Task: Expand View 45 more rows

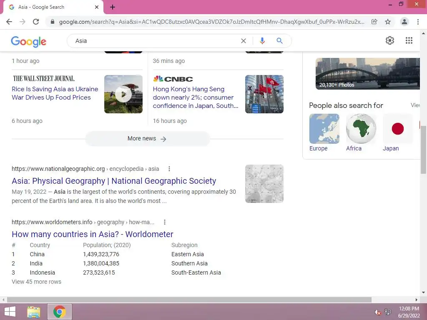Action: click(37, 282)
